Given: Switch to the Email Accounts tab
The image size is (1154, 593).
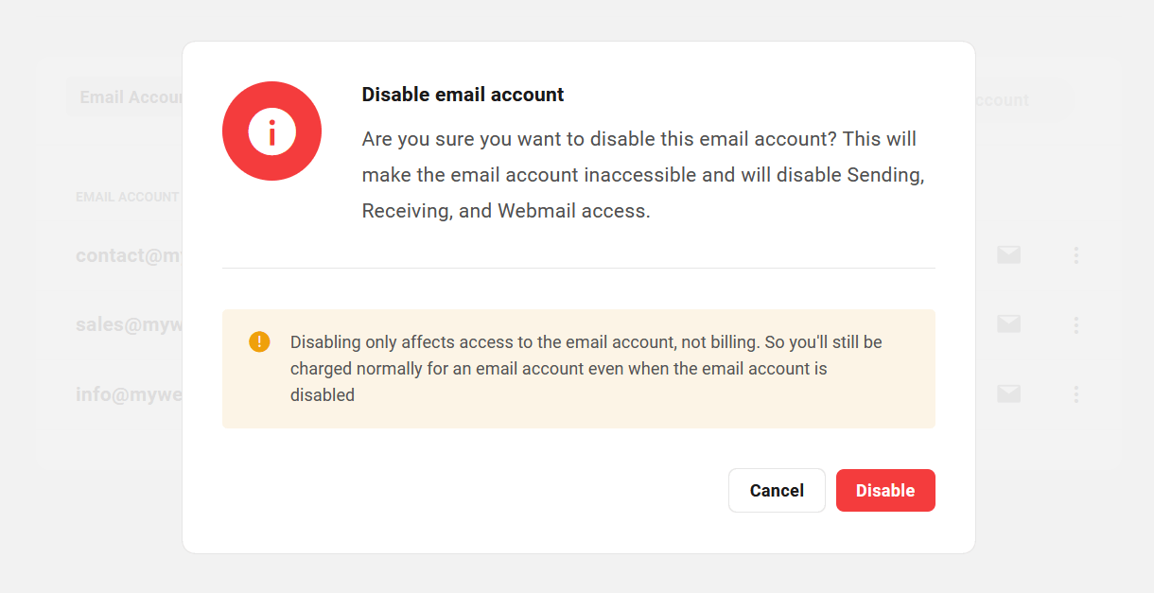Looking at the screenshot, I should click(132, 96).
